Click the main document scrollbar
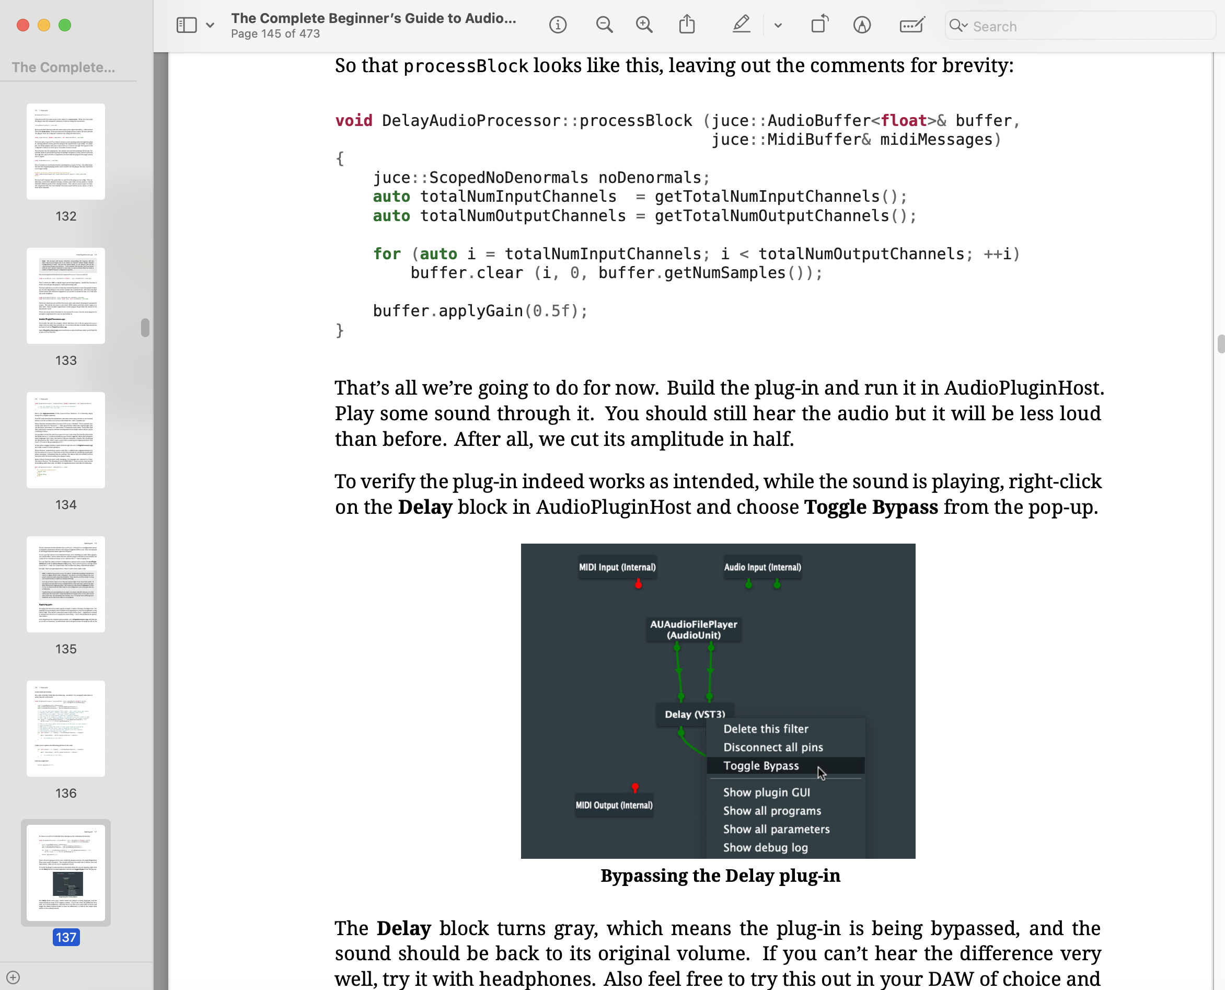The height and width of the screenshot is (990, 1225). (x=1220, y=344)
